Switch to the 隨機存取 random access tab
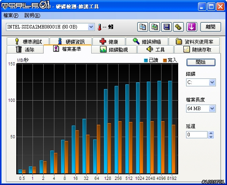Screen dimensions: 227x185 [197, 50]
